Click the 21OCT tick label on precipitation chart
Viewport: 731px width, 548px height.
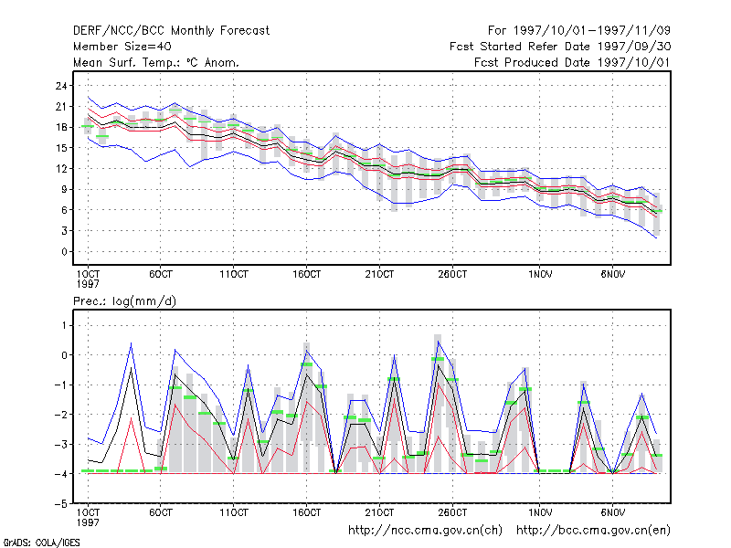pyautogui.click(x=379, y=512)
